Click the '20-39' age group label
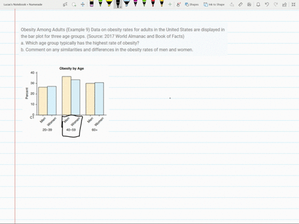 pyautogui.click(x=47, y=130)
